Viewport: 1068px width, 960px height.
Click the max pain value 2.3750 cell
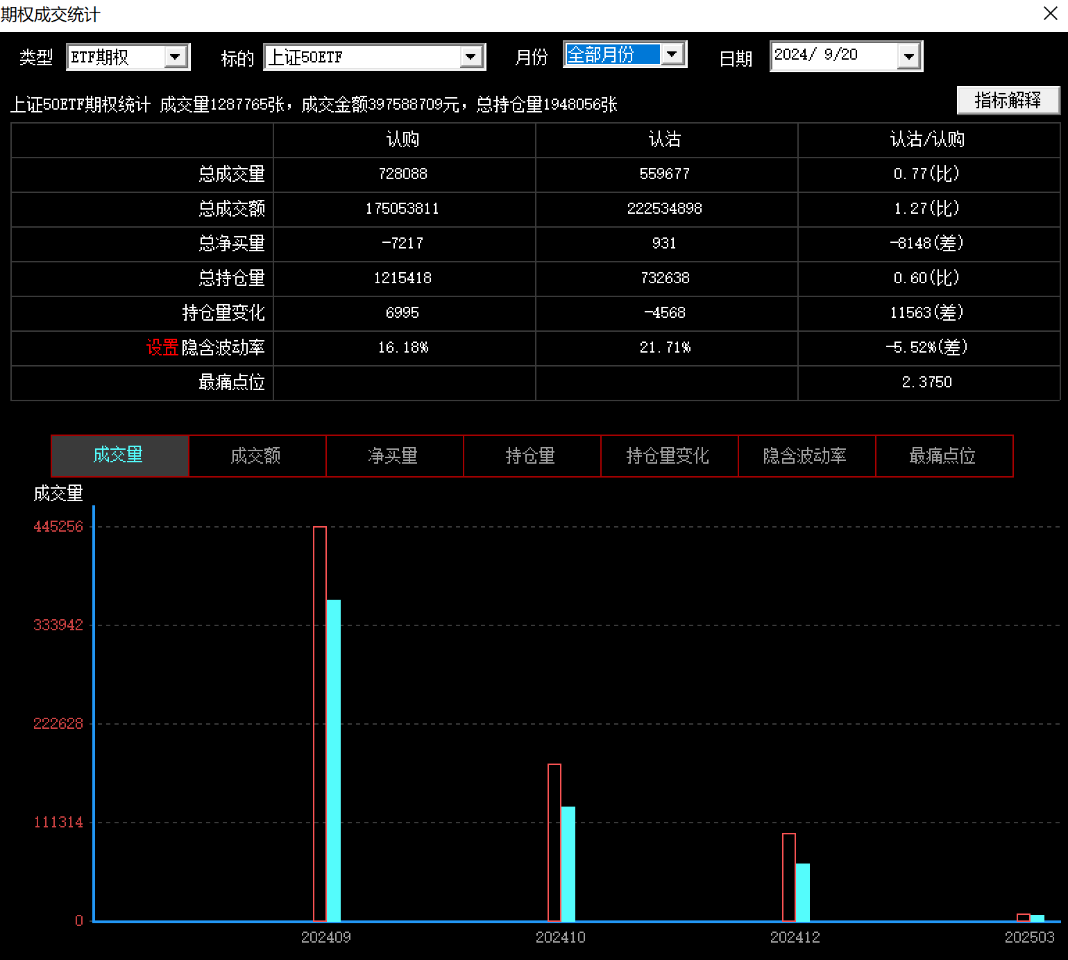point(927,382)
